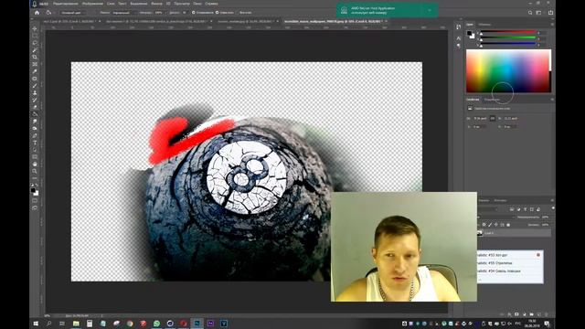585x329 pixels.
Task: Select the Eraser tool
Action: (x=35, y=107)
